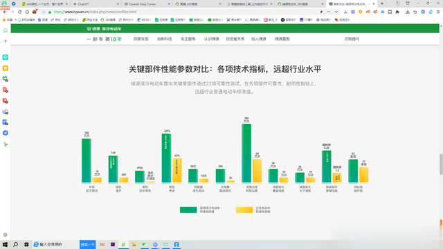Open the 京东 bookmark
Image resolution: width=443 pixels, height=249 pixels.
click(x=55, y=20)
